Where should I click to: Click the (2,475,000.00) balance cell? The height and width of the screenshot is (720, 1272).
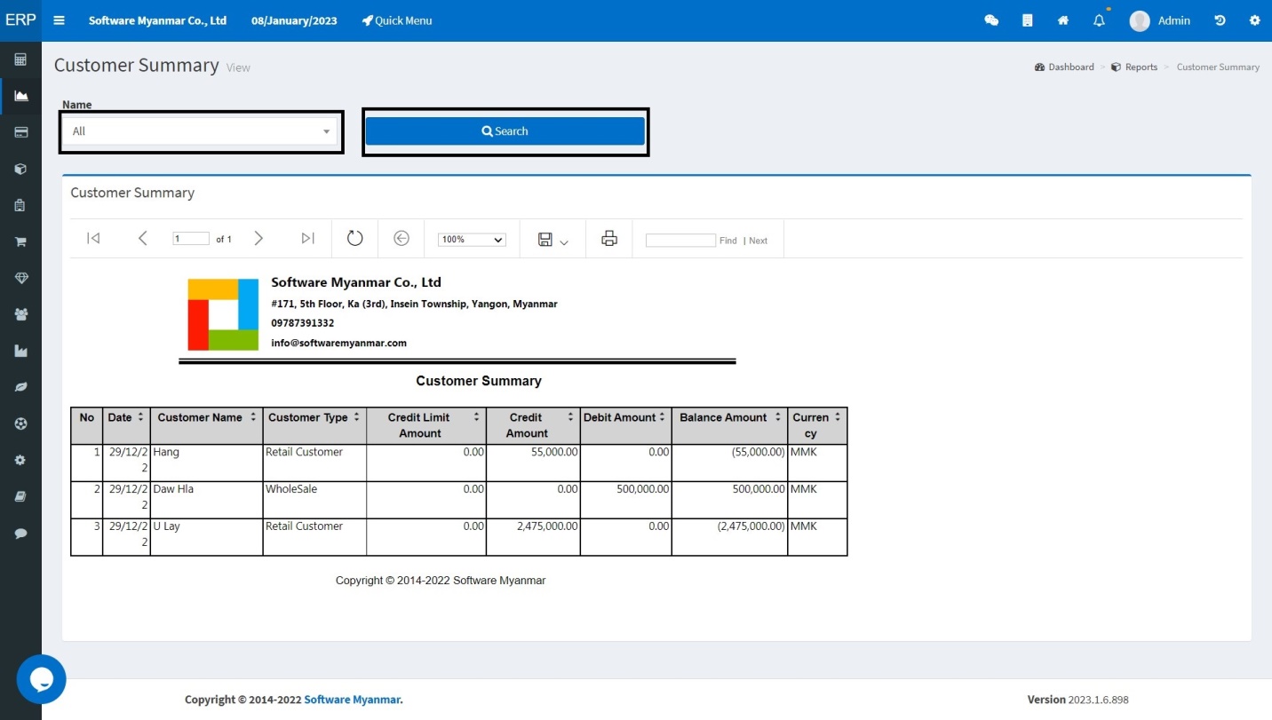tap(730, 537)
